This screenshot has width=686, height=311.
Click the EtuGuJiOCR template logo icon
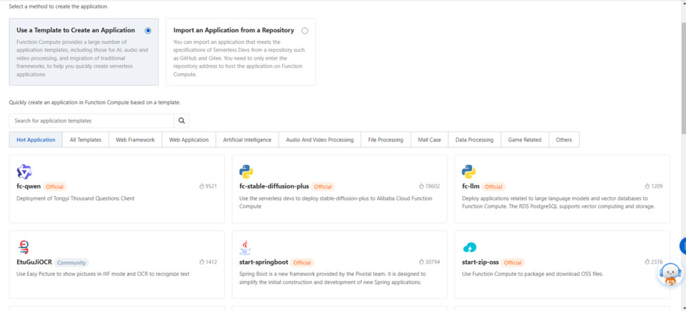24,247
